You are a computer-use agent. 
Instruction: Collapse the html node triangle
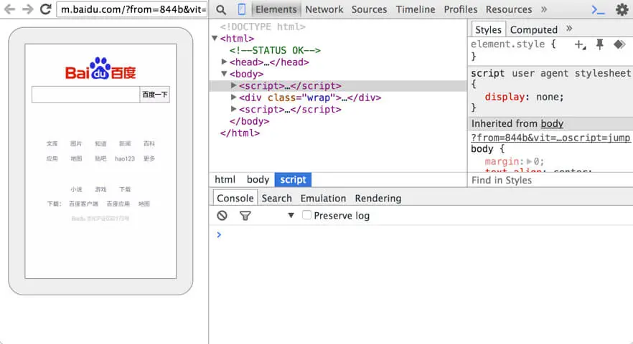point(215,38)
